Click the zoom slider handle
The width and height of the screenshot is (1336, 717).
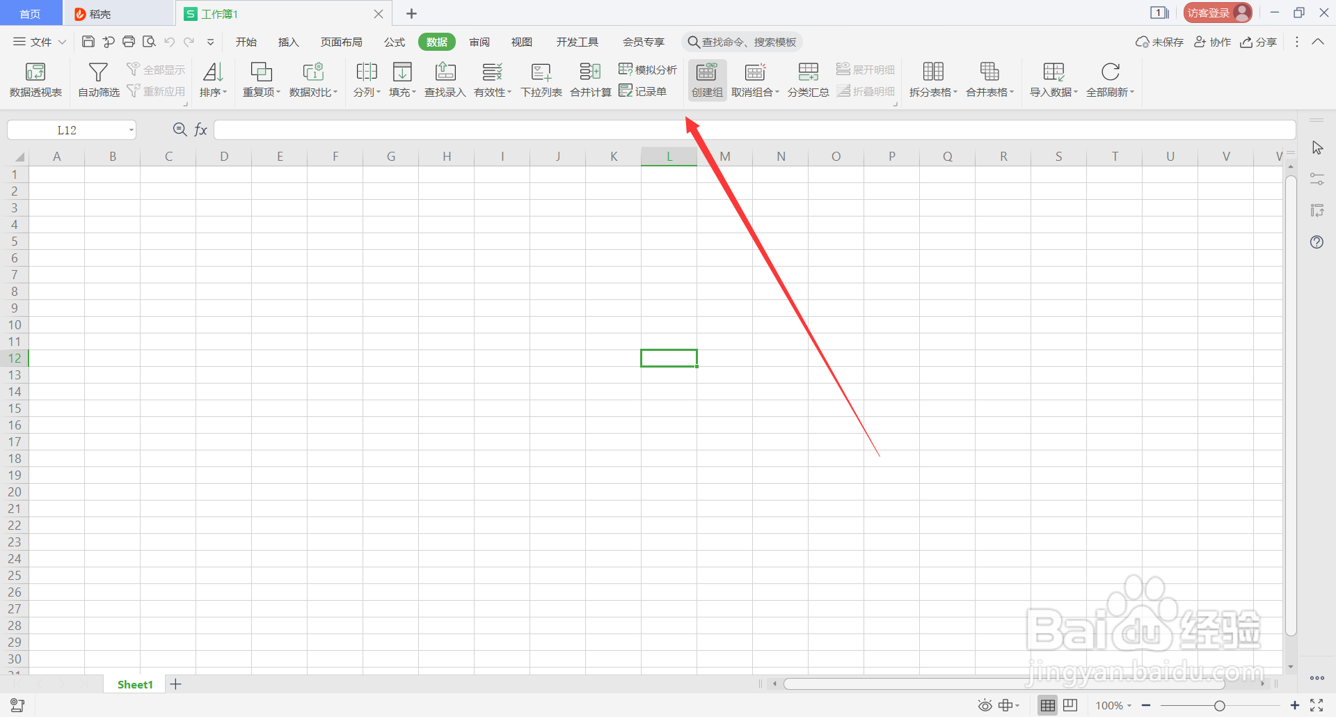point(1219,706)
